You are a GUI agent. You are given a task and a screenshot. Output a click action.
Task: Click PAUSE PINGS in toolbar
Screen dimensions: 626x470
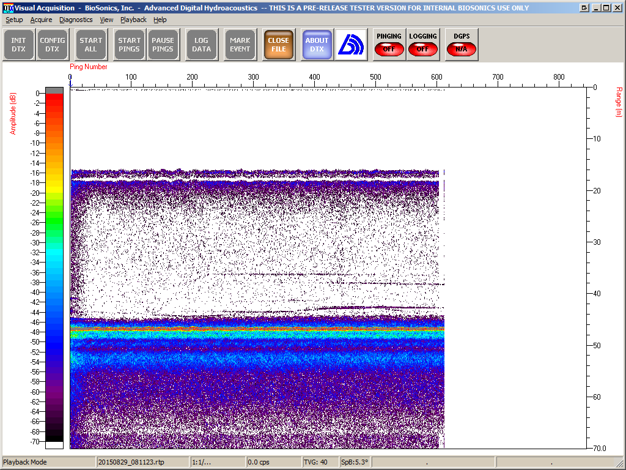point(163,45)
